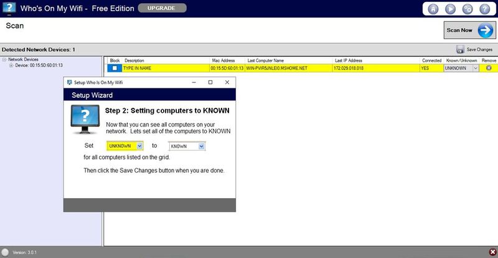Click the Setup wizard title bar icon
Screen dimensions: 498x258
70,82
